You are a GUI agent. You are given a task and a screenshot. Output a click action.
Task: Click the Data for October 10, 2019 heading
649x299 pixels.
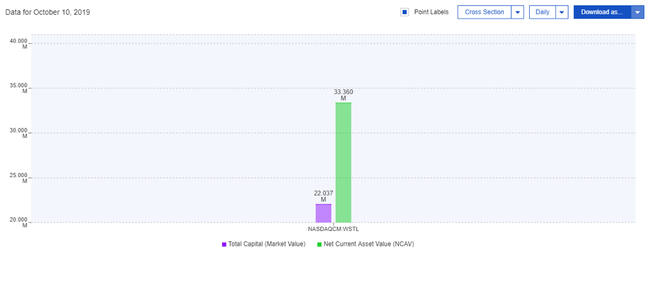[x=47, y=12]
